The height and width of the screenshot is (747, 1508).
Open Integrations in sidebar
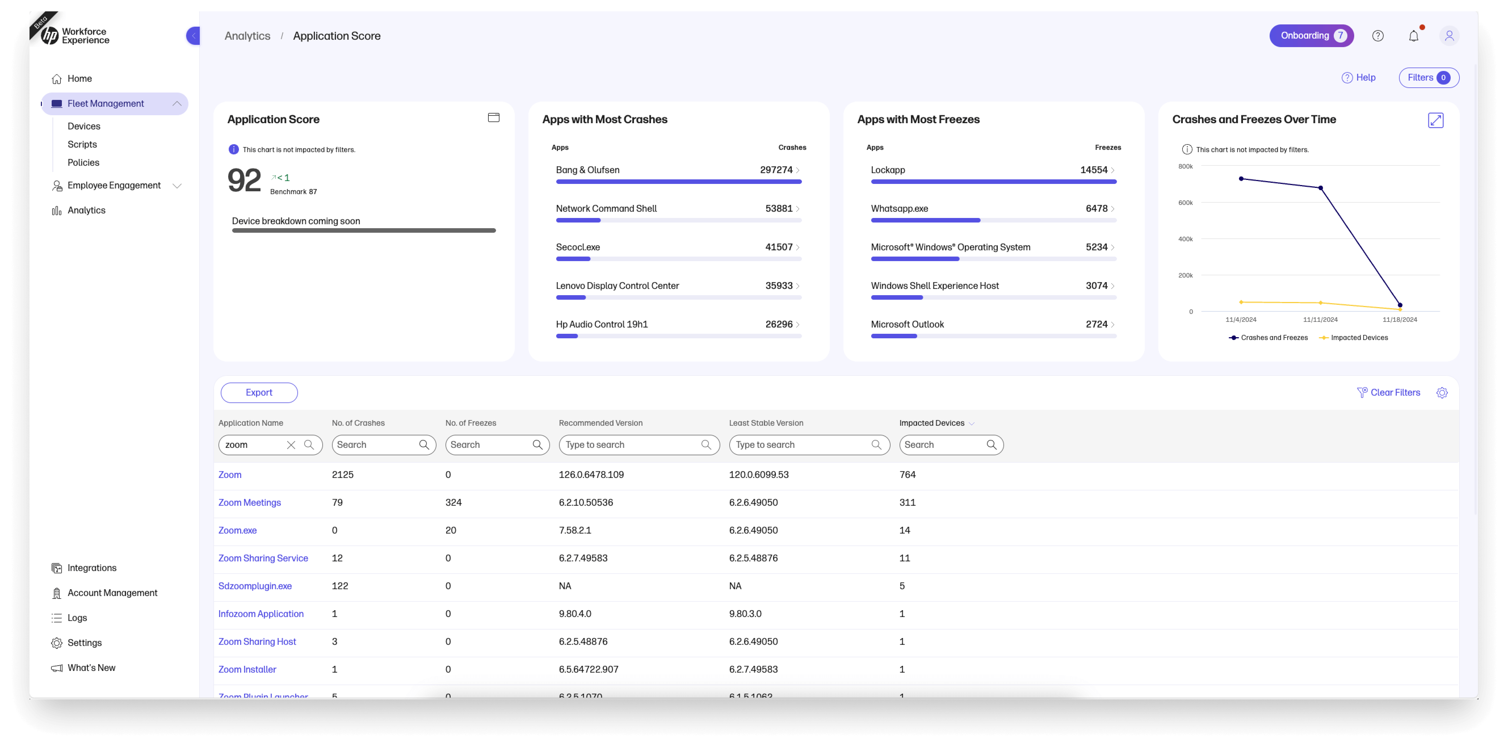pyautogui.click(x=92, y=568)
